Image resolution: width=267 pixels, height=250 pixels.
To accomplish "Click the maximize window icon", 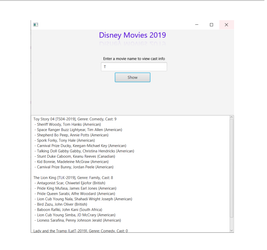I will point(211,24).
